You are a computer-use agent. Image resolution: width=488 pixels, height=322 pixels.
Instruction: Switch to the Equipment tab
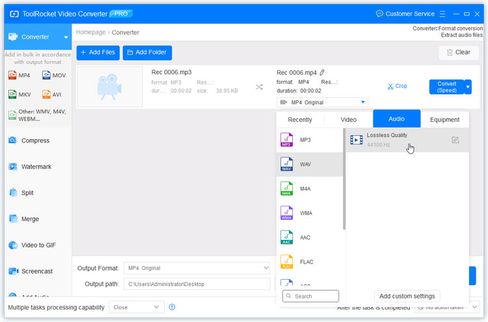coord(444,120)
